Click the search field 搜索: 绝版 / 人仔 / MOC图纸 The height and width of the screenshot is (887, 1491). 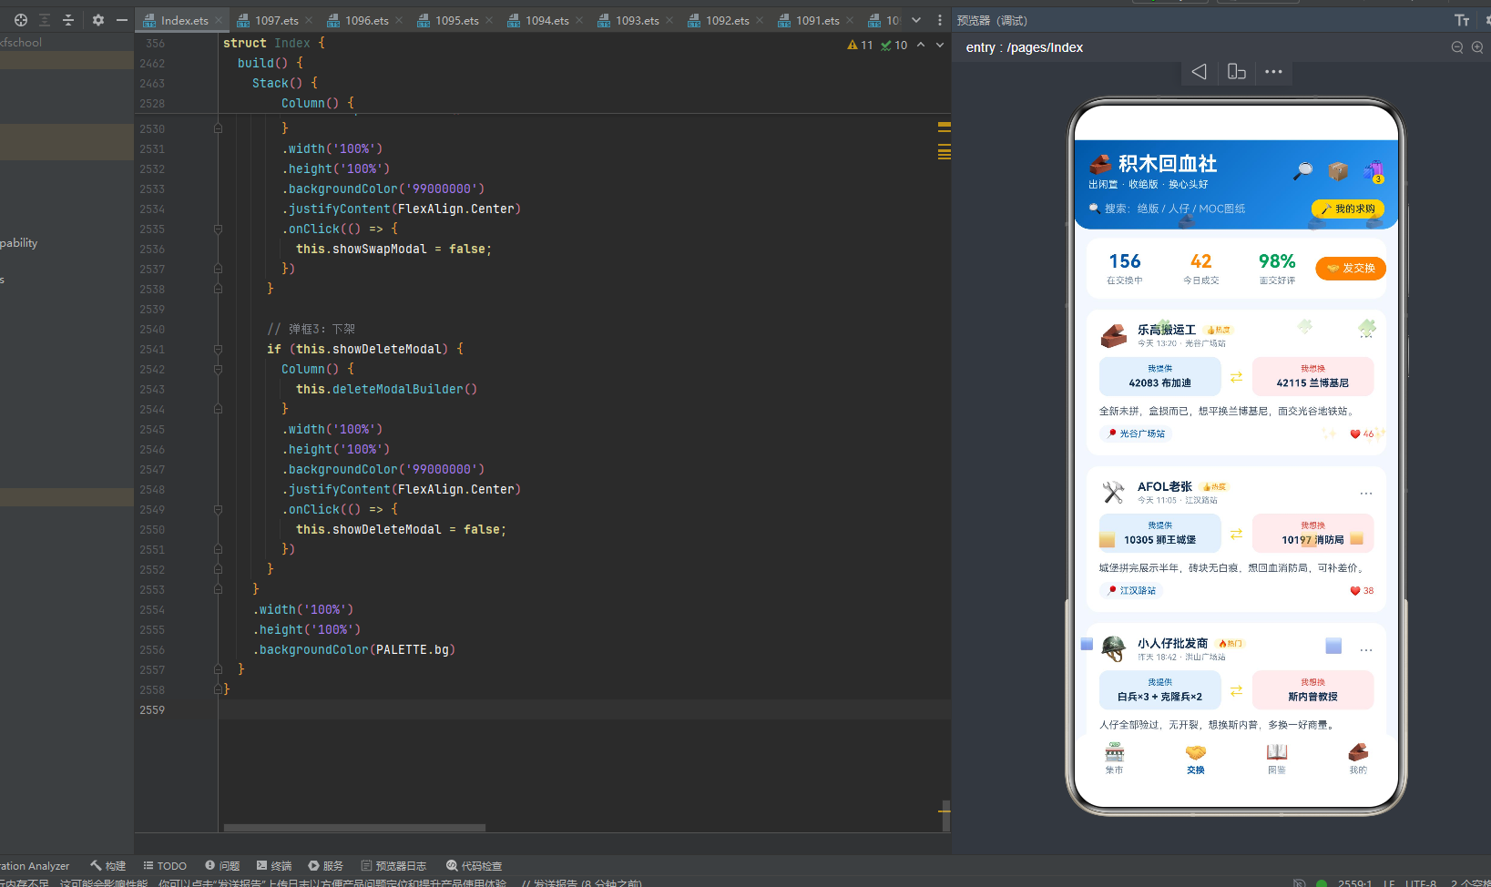(1175, 209)
